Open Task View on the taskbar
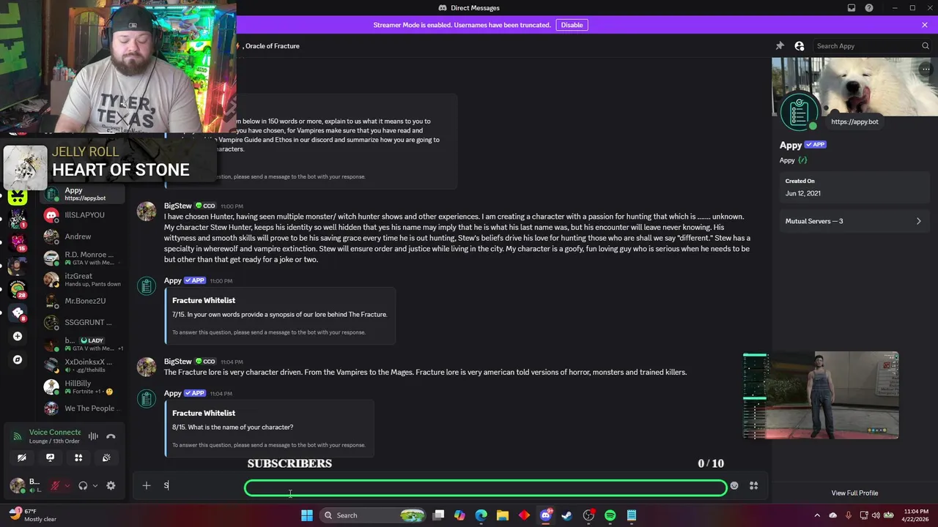Viewport: 938px width, 527px height. [x=438, y=515]
